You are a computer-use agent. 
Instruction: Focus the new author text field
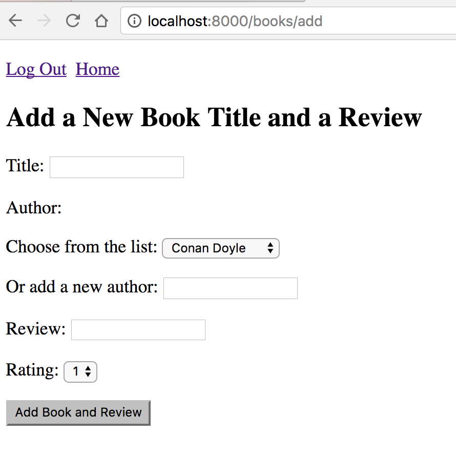point(230,288)
